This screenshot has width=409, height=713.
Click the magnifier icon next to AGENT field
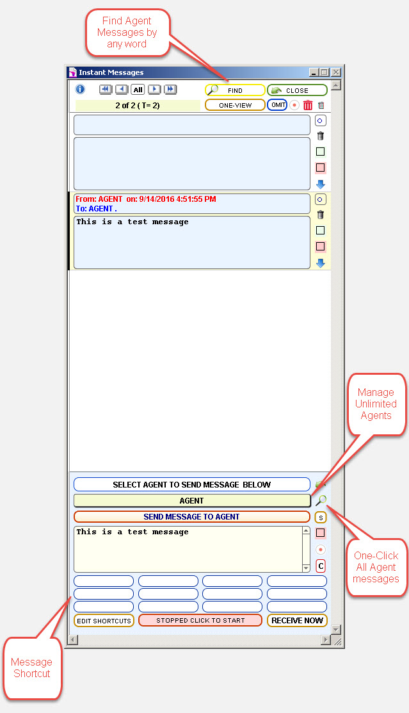click(321, 500)
